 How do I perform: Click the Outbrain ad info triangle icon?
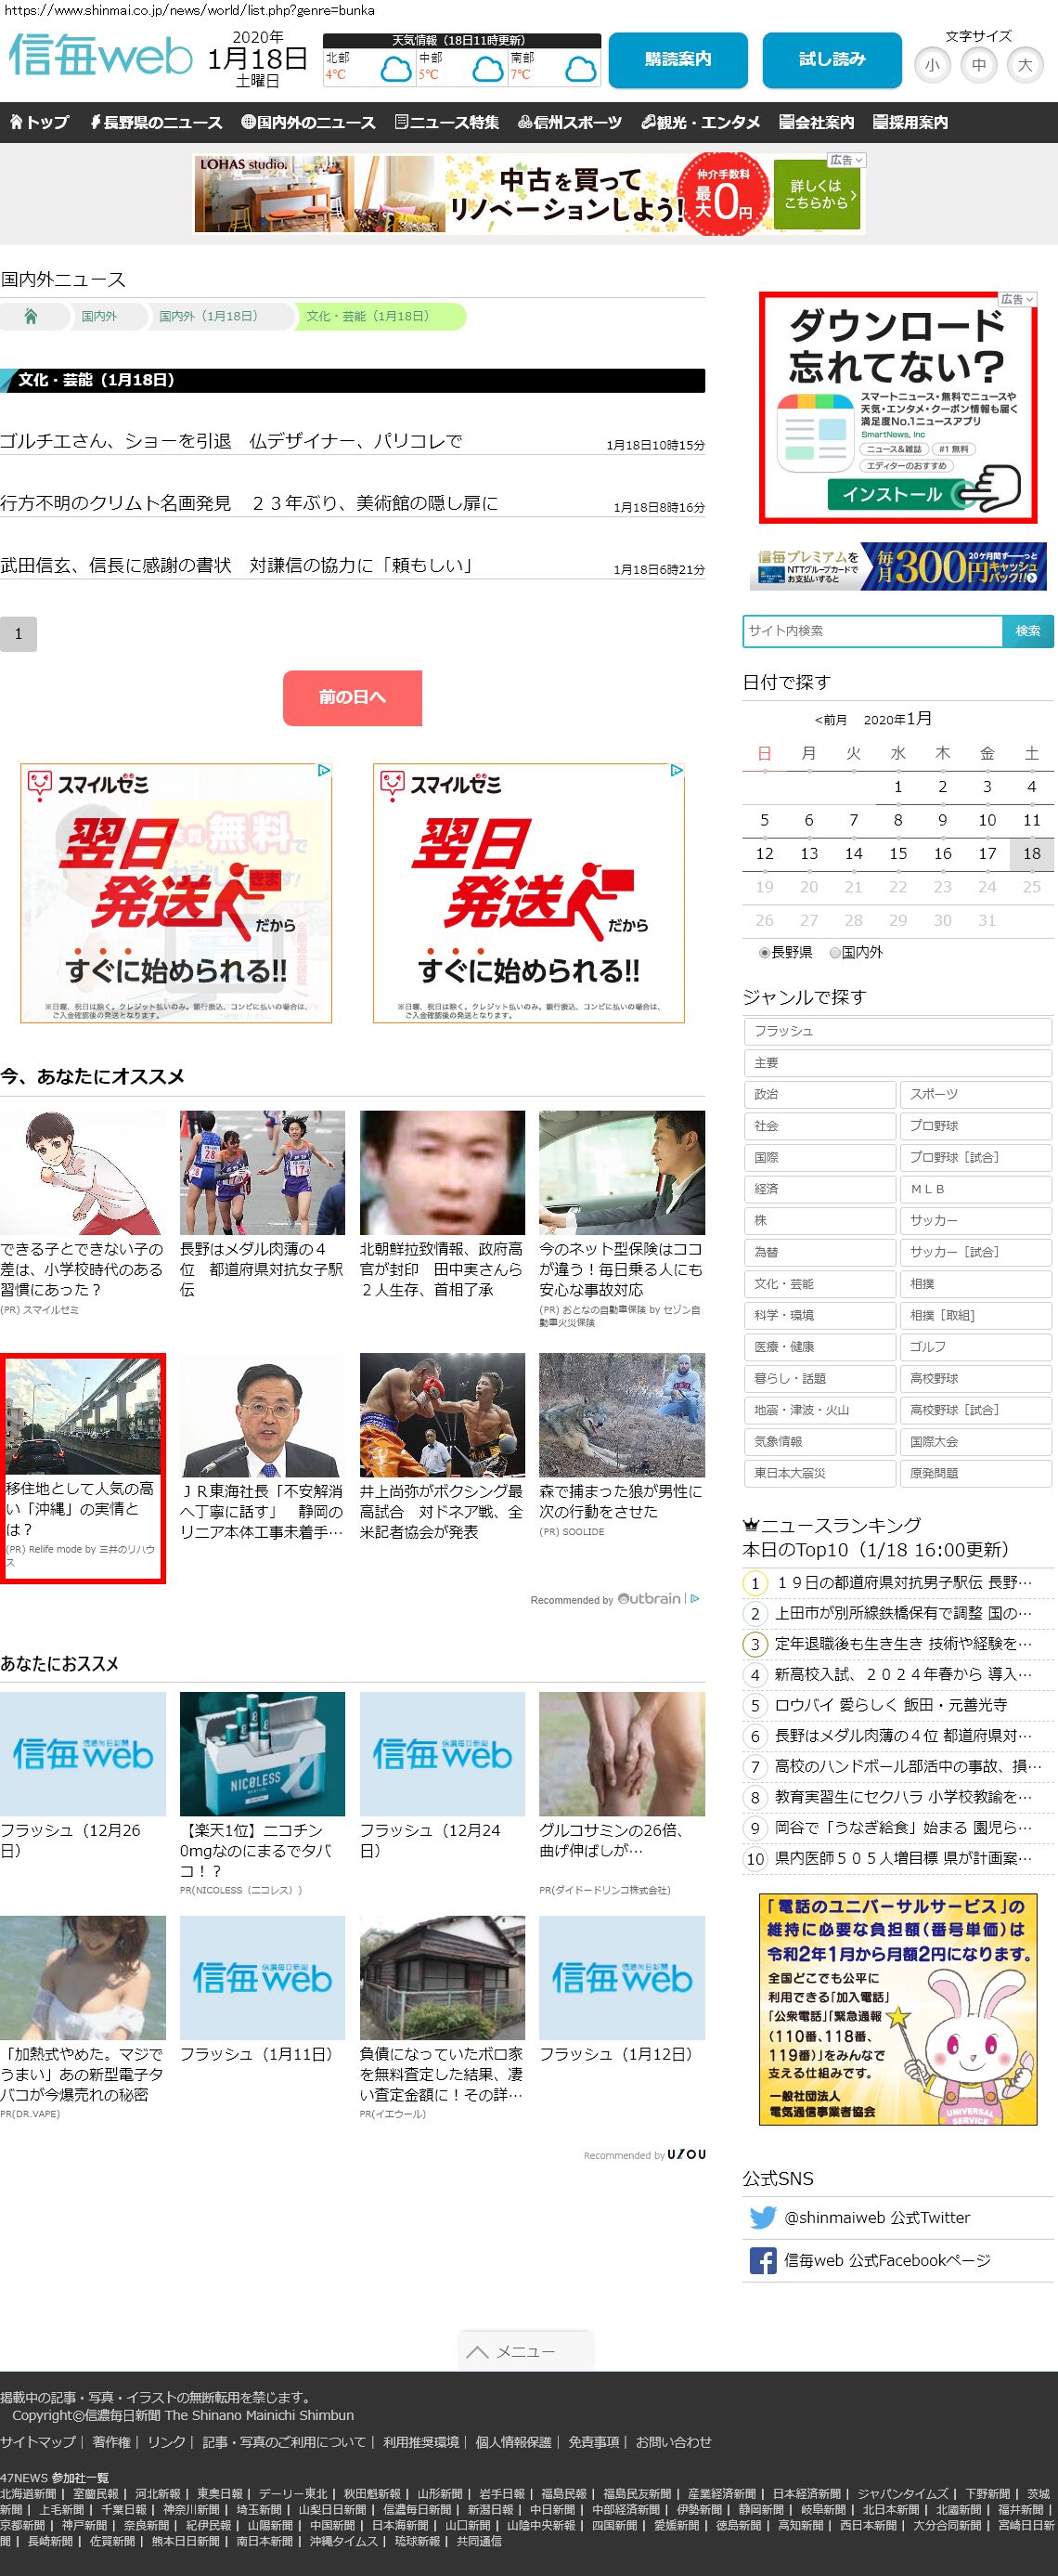pos(695,1599)
